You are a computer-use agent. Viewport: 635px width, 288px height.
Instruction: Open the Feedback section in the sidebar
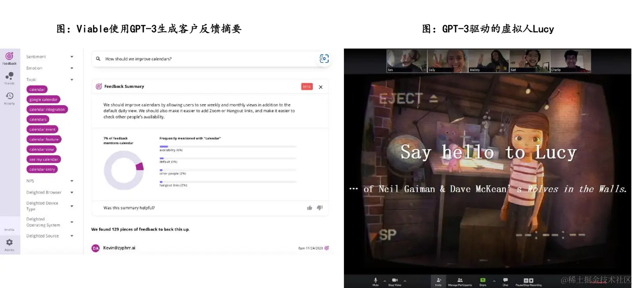(9, 58)
